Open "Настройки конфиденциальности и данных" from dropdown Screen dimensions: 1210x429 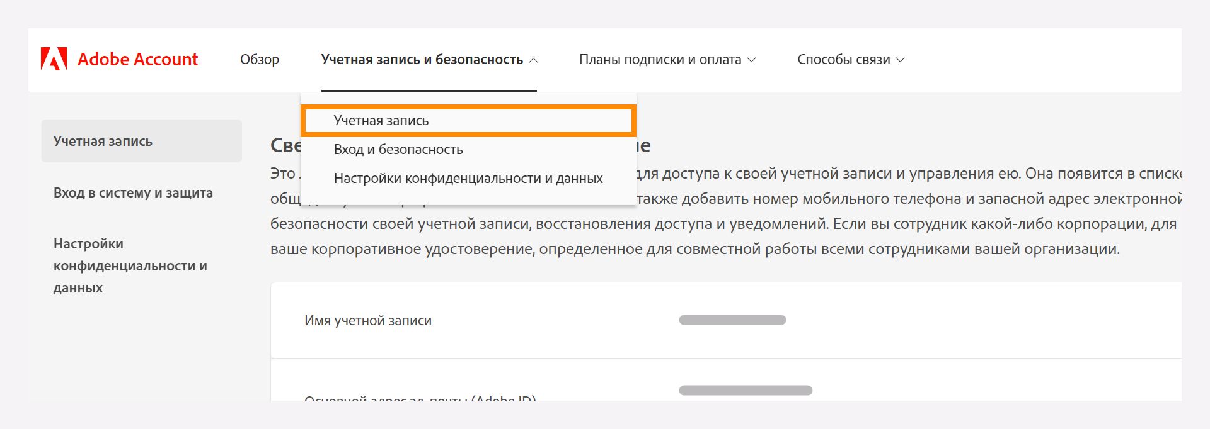(x=468, y=178)
